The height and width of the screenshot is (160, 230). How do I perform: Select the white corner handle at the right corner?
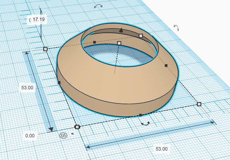click(x=199, y=104)
